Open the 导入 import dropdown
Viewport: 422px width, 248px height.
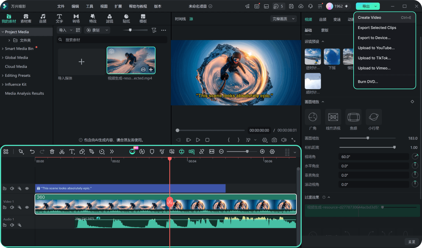point(65,30)
